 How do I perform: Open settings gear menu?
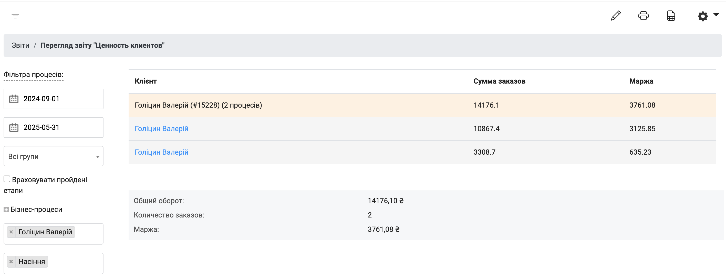pos(703,16)
